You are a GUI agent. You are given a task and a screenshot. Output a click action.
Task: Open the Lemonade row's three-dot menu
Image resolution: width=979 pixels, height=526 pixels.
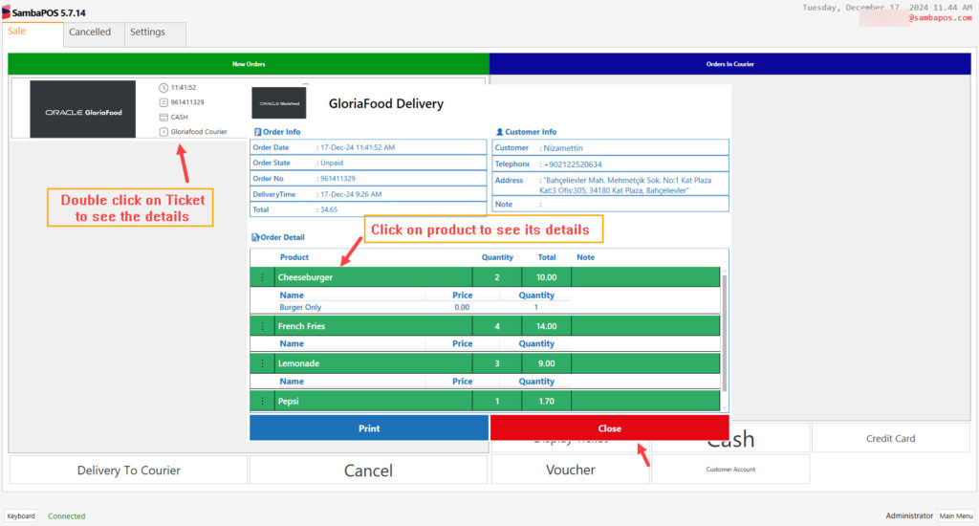262,363
